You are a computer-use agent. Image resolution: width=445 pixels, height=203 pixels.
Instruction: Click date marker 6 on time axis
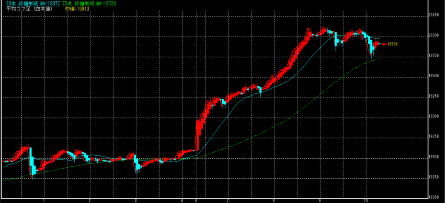pyautogui.click(x=196, y=200)
